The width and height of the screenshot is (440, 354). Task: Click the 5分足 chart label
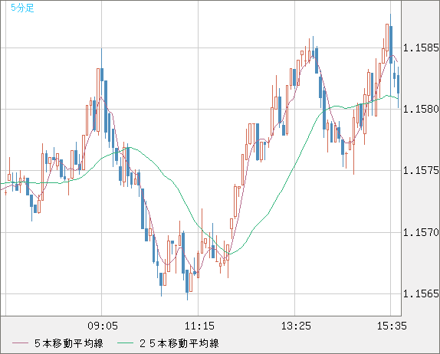[x=22, y=8]
